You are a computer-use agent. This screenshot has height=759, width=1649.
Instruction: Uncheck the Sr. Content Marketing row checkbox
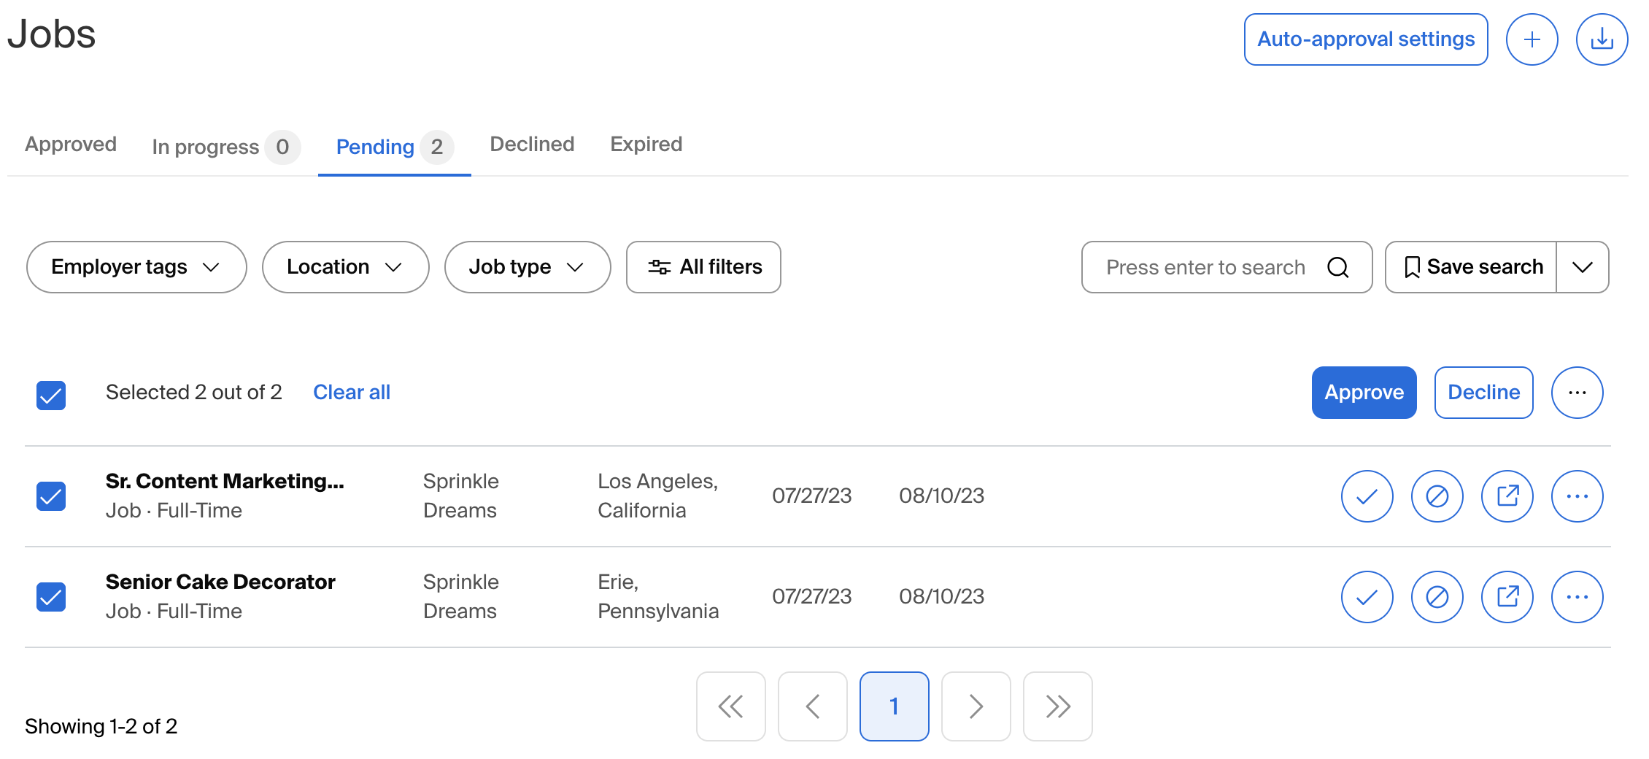coord(51,496)
